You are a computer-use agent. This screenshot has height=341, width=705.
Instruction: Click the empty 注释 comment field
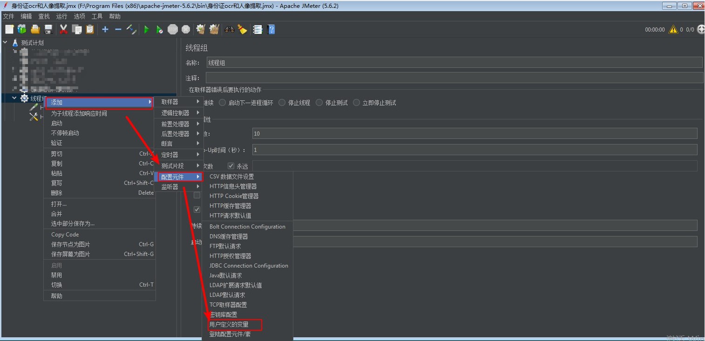pos(454,78)
